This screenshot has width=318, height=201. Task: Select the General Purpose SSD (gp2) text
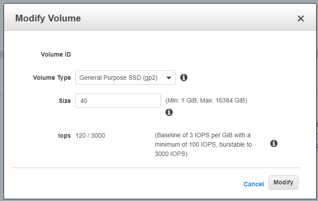(119, 78)
